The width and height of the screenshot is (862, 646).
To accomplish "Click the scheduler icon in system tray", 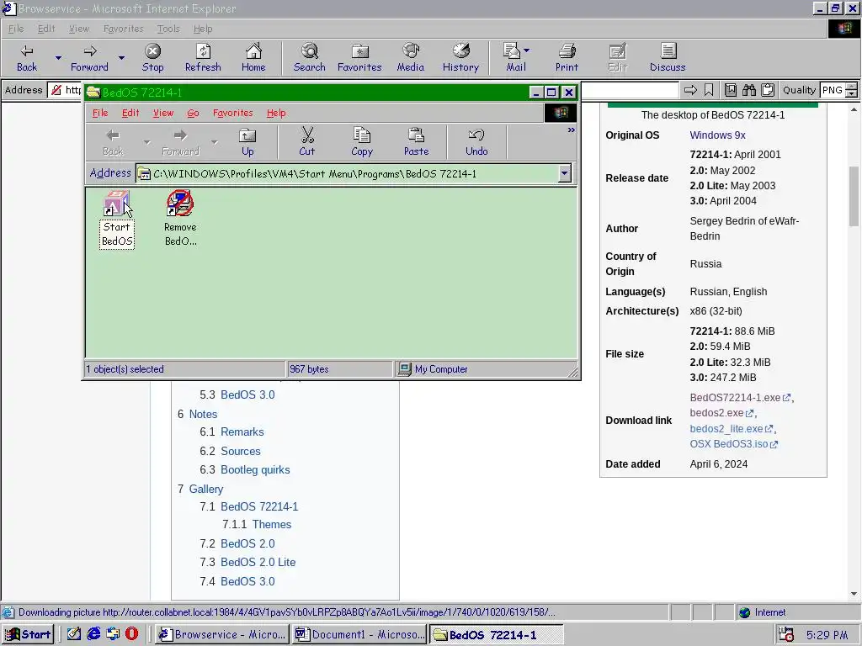I will (x=787, y=634).
